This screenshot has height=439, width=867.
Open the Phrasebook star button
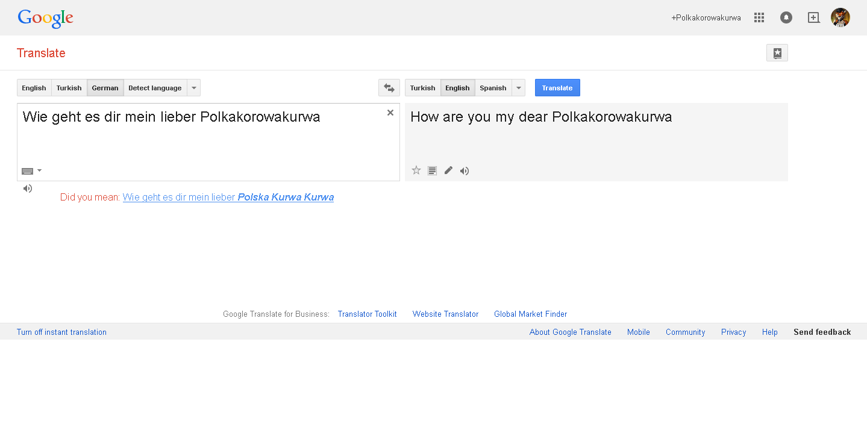pos(777,53)
